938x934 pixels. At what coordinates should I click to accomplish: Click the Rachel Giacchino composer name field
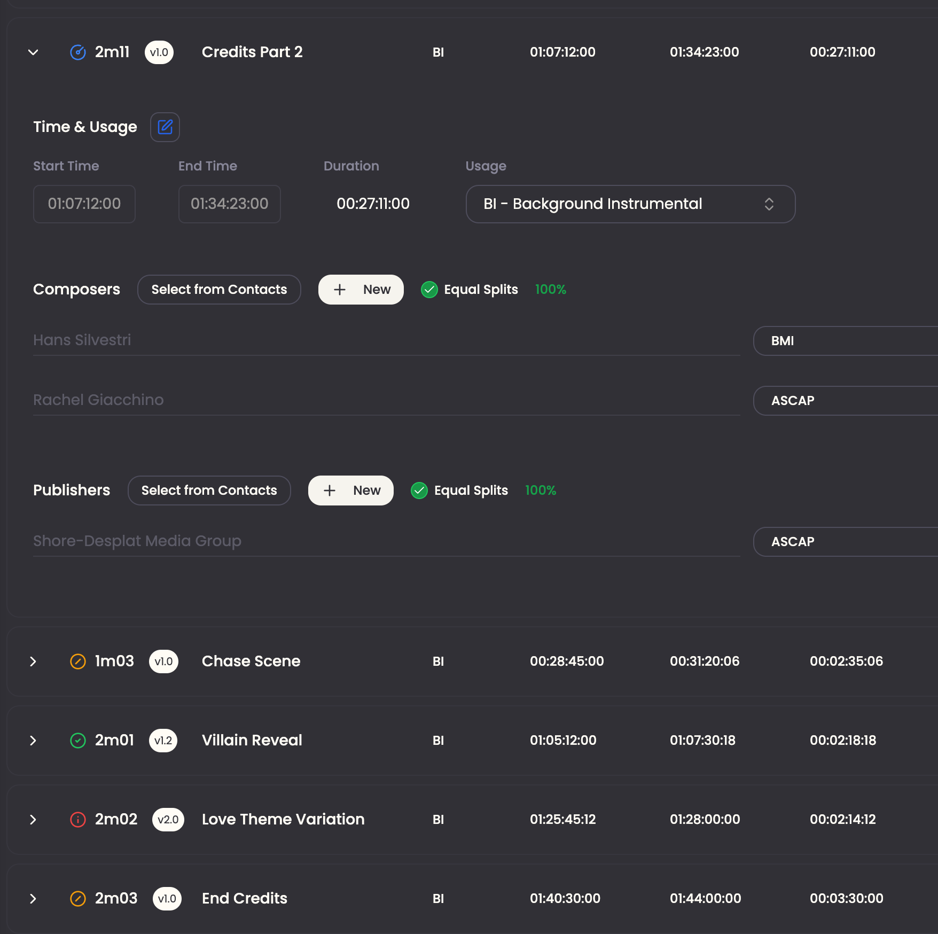(x=387, y=400)
